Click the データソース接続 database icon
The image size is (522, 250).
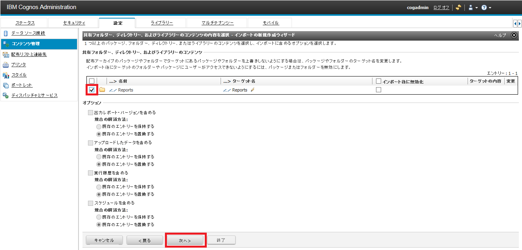click(x=6, y=33)
